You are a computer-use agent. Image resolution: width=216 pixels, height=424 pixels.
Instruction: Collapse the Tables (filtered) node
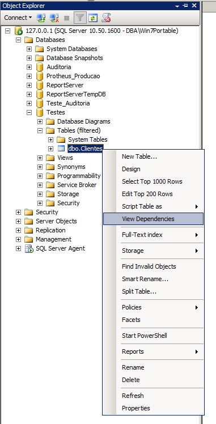click(40, 130)
